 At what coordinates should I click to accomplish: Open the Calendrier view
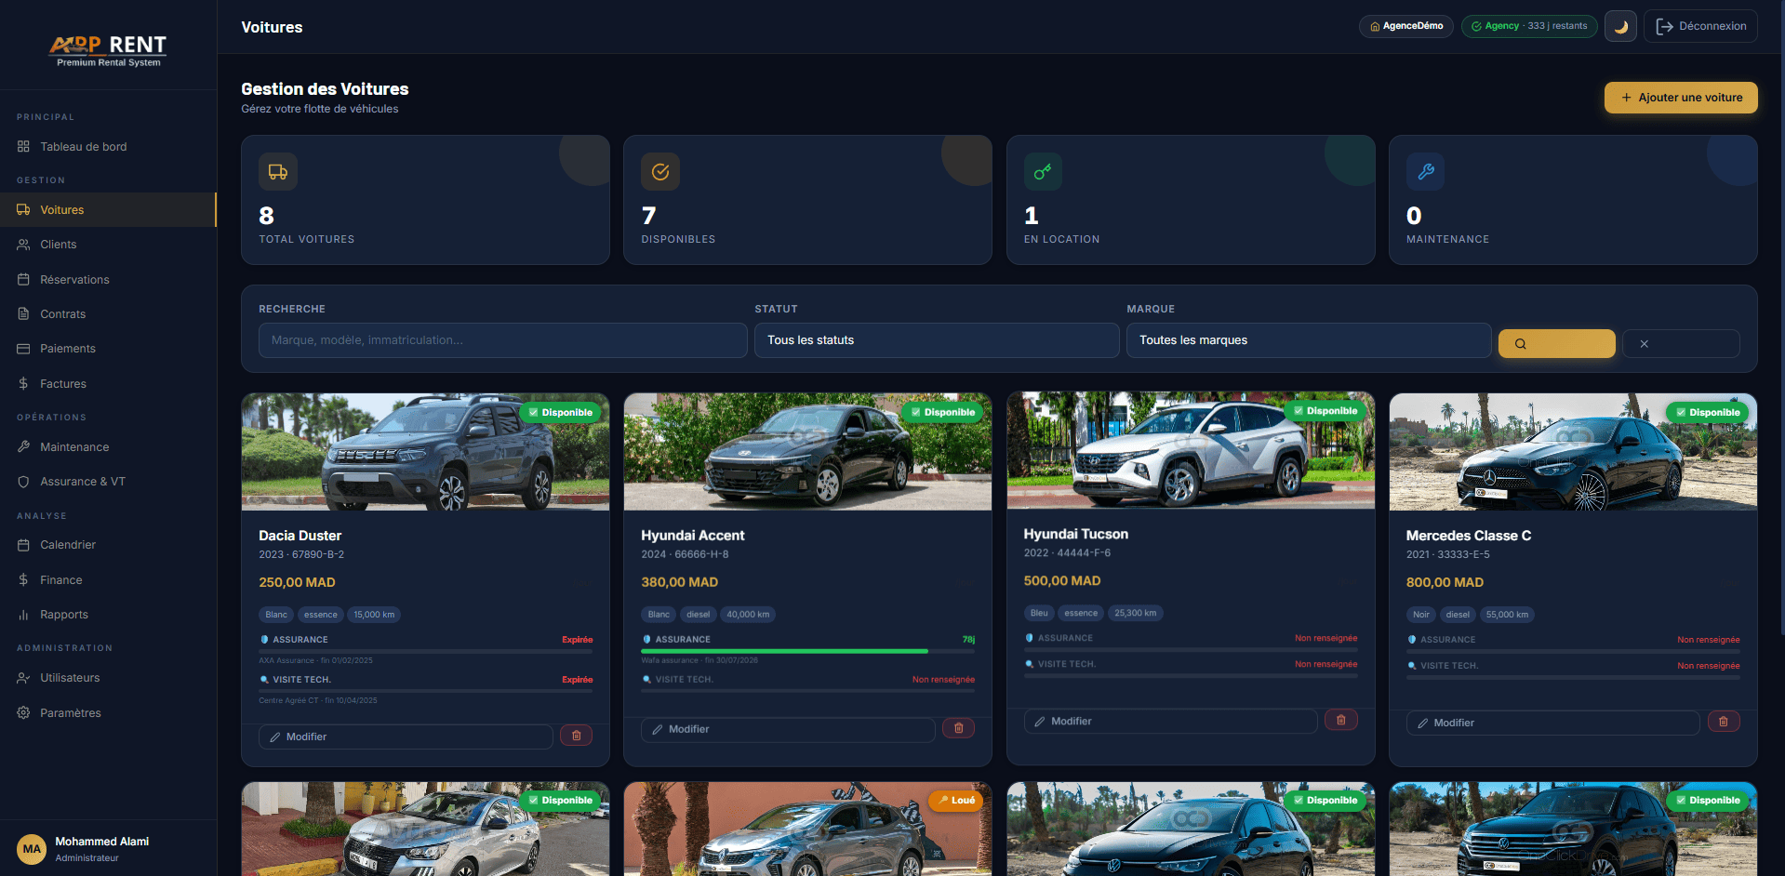point(108,545)
